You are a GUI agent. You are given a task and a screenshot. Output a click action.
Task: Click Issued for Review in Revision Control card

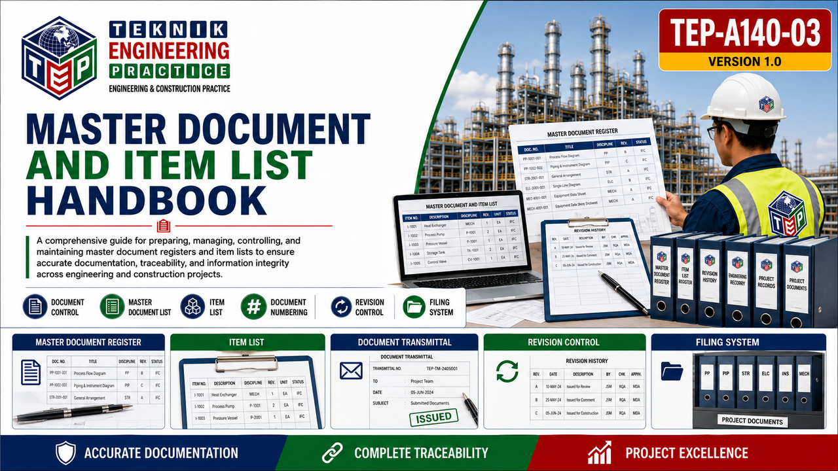pos(580,387)
